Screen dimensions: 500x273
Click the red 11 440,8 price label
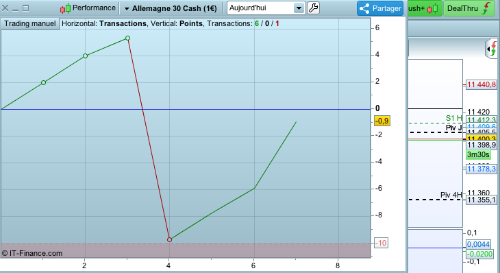coord(482,84)
